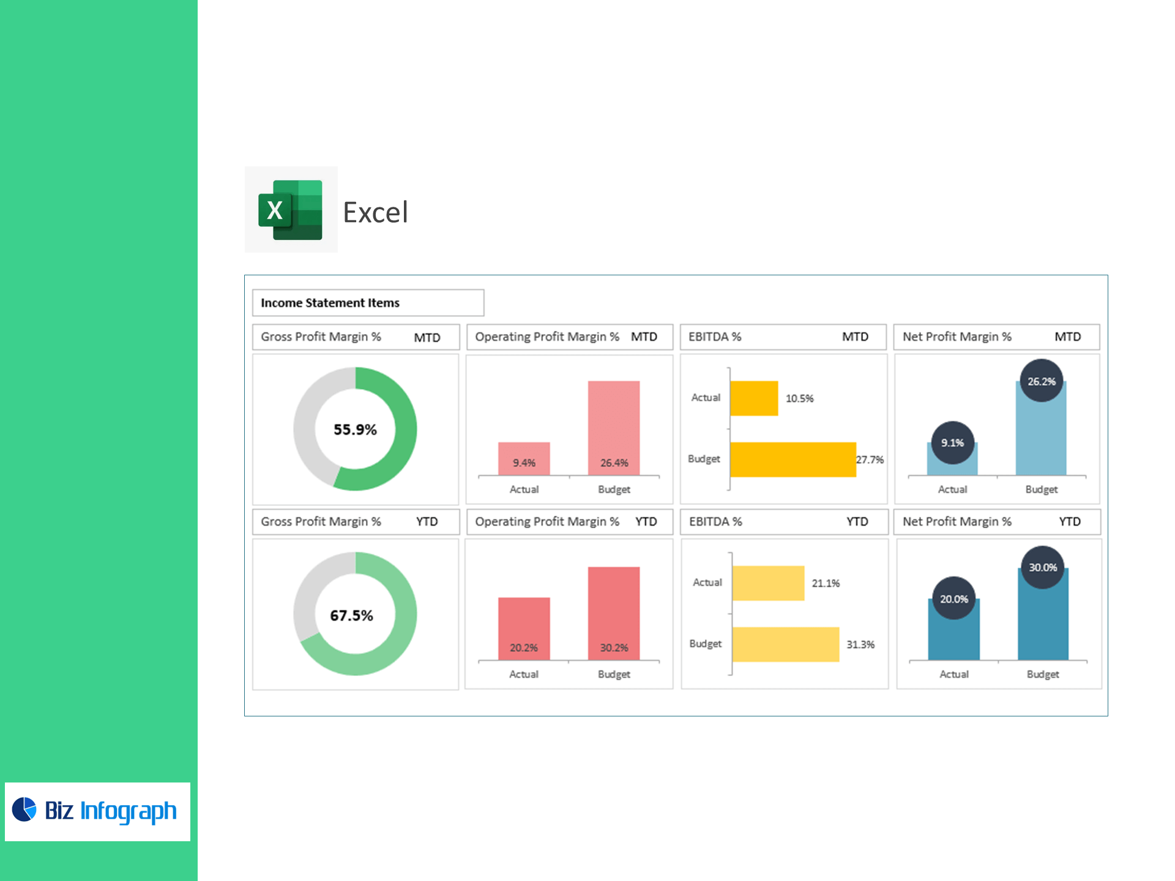The width and height of the screenshot is (1175, 881).
Task: Click the Excel text label beside icon
Action: tap(375, 212)
